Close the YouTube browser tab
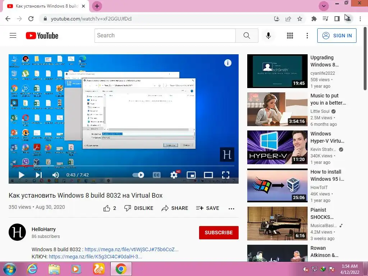 pyautogui.click(x=83, y=6)
